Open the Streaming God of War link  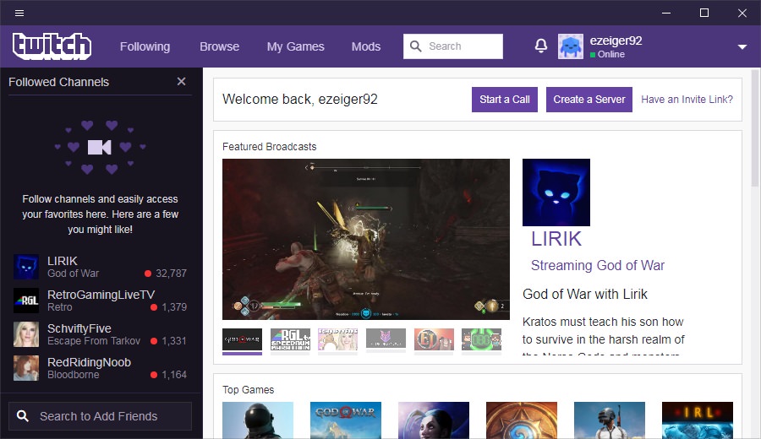click(598, 266)
